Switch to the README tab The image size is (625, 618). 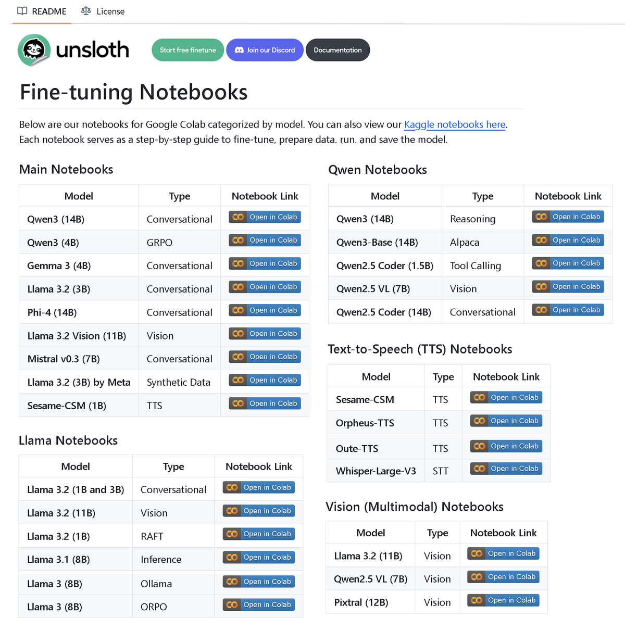pyautogui.click(x=42, y=11)
